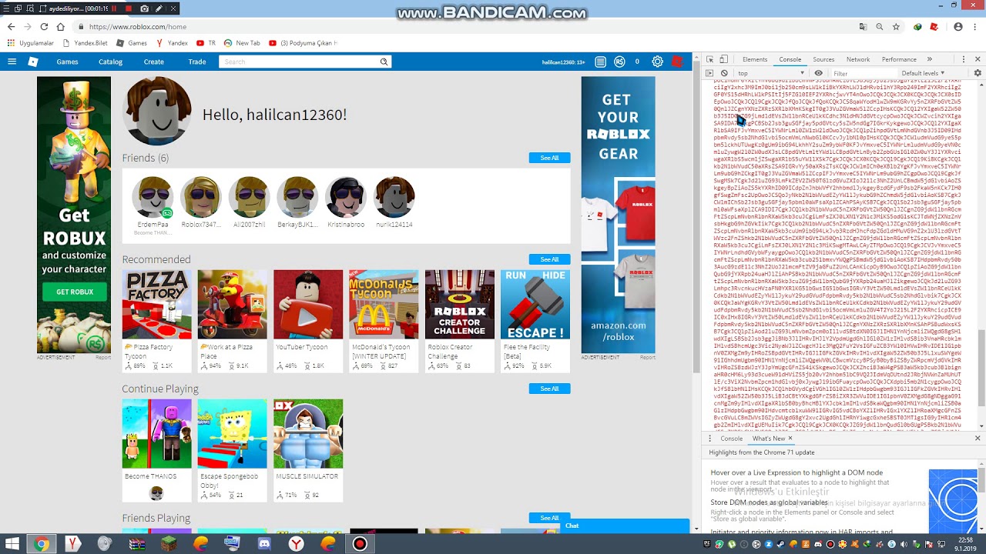Click the halilcan12360 username in navbar
The image size is (986, 554).
click(563, 62)
